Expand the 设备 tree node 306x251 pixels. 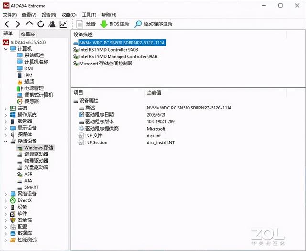pyautogui.click(x=6, y=207)
